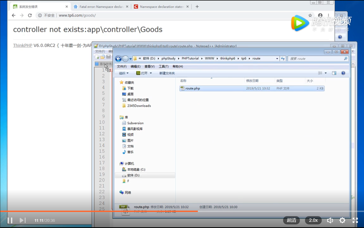Switch to 'Namespace declaration' browser tab
Viewport: 364px width, 228px height.
tap(161, 7)
